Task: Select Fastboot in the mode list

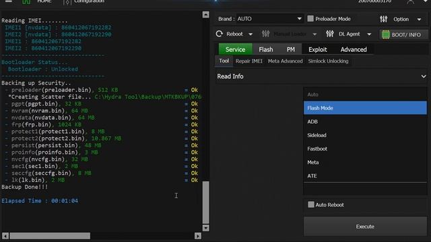Action: click(x=365, y=149)
